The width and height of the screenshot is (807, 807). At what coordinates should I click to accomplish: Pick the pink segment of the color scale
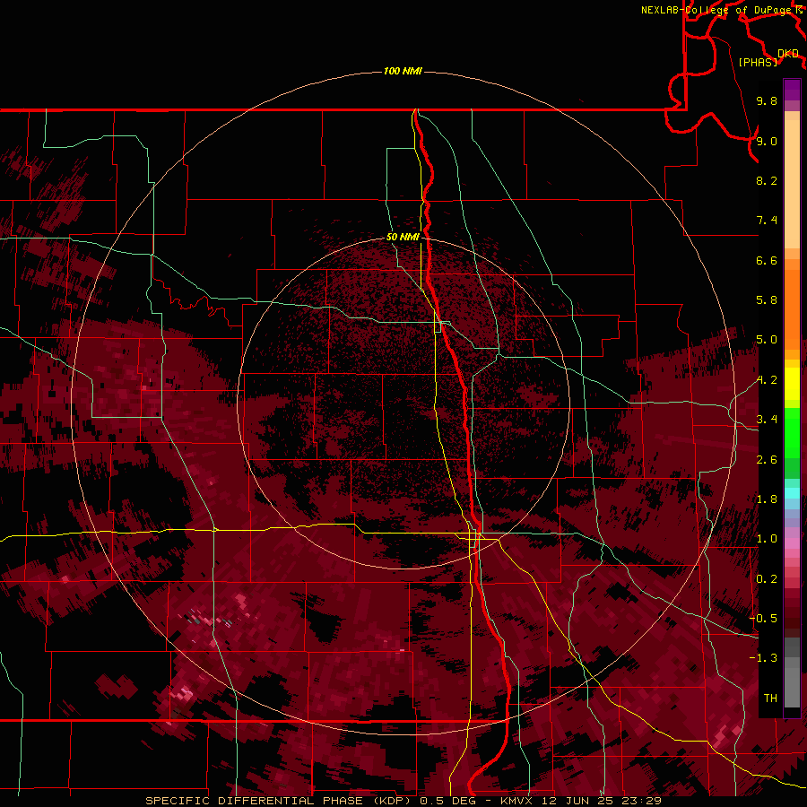tap(792, 543)
